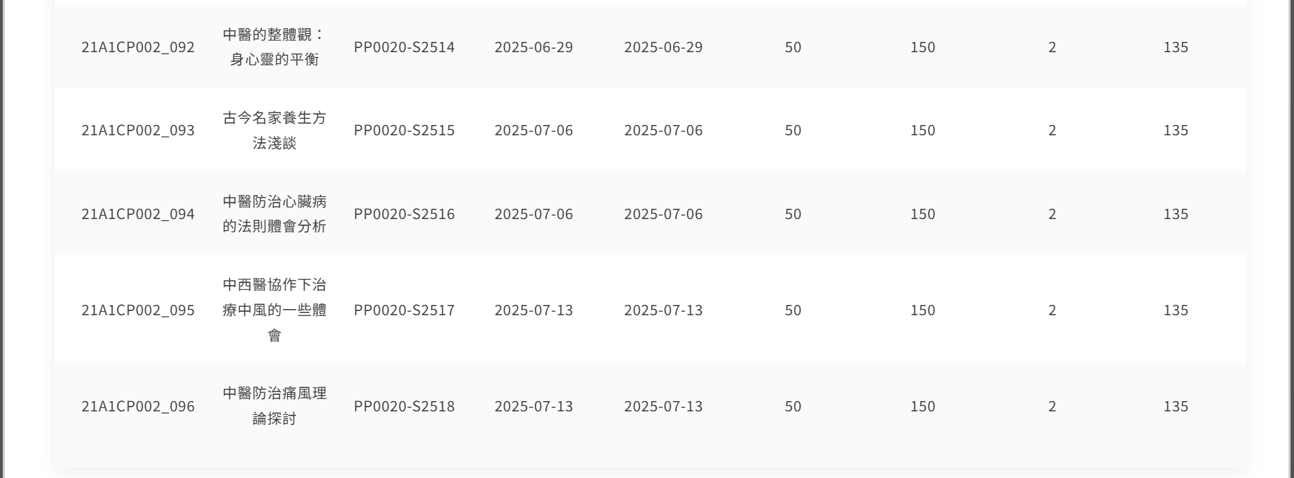Open course 中西醫協作下治療中風的一些體會

[274, 310]
